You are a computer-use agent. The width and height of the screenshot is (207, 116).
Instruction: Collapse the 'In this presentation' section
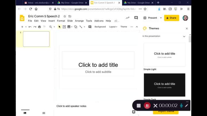click(184, 36)
